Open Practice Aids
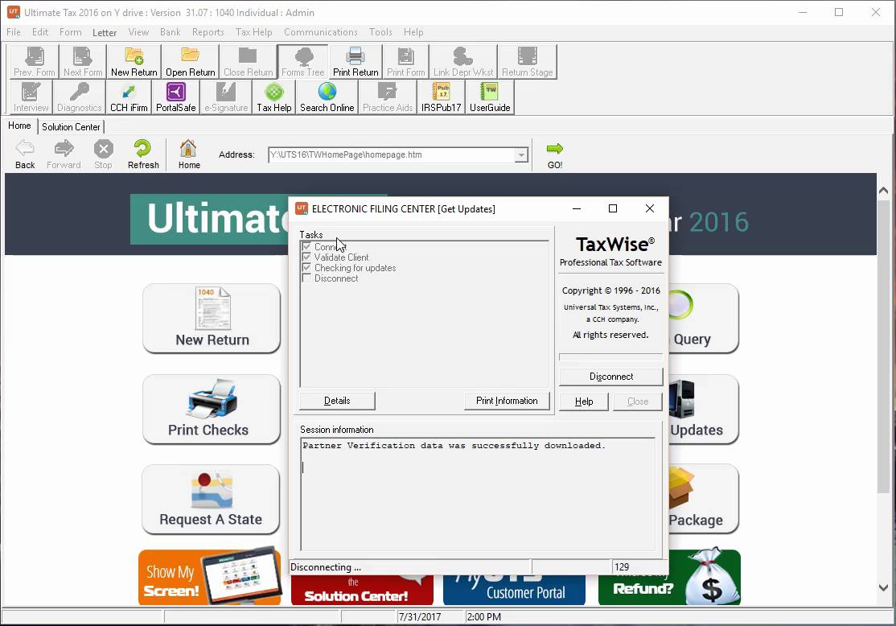This screenshot has height=626, width=896. pos(388,97)
